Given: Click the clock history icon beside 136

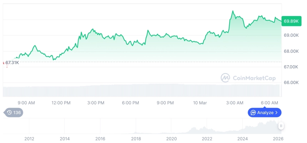Looking at the screenshot, I should (x=9, y=113).
